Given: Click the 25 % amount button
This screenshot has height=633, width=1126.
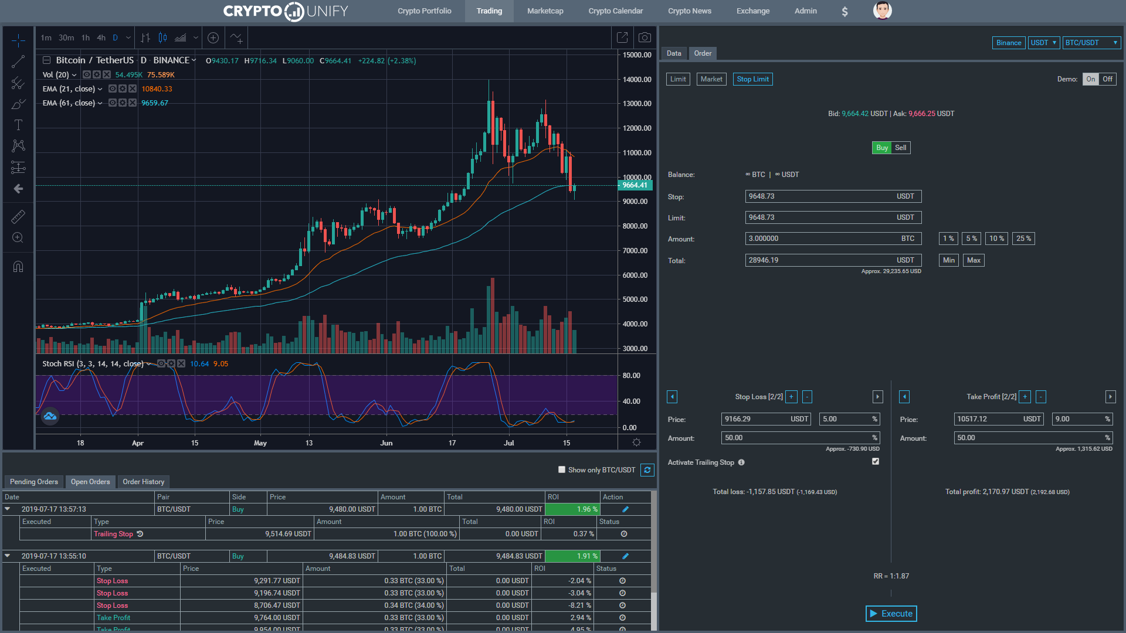Looking at the screenshot, I should pyautogui.click(x=1023, y=239).
